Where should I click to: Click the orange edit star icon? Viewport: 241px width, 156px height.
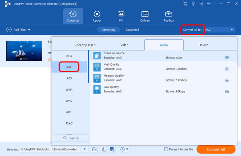pos(50,59)
